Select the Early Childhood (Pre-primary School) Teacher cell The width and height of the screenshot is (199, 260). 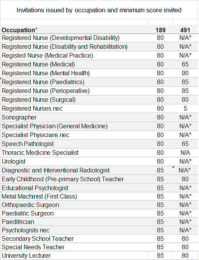tap(74, 179)
